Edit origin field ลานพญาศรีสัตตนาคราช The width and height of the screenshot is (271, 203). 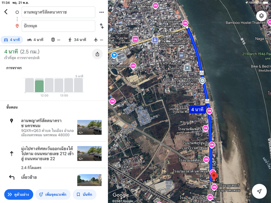[x=59, y=12]
